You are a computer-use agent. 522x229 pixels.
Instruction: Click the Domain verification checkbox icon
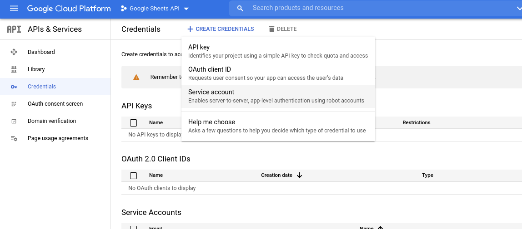point(14,121)
